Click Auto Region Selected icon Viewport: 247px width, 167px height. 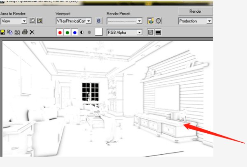(40, 21)
